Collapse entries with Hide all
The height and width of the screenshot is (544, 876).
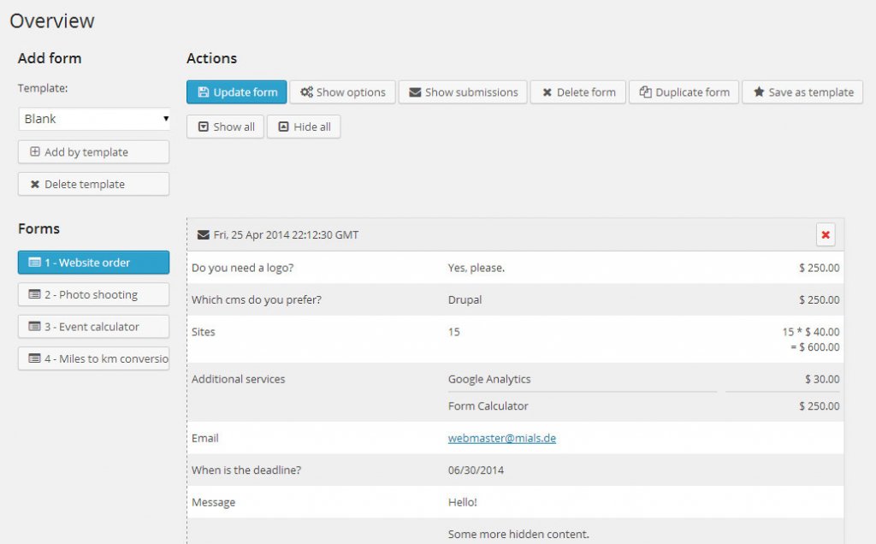point(304,127)
